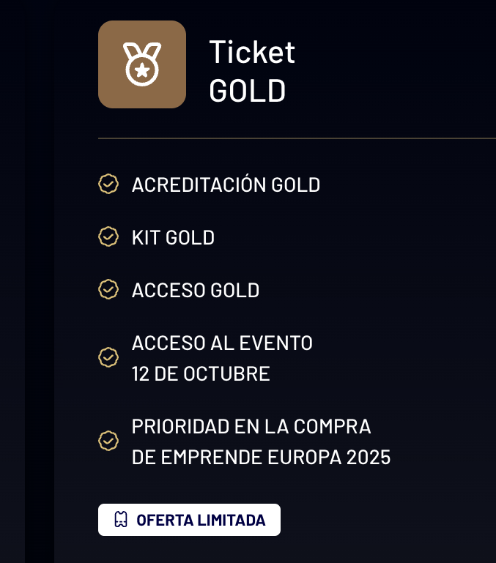Click the gold medal ticket icon
The width and height of the screenshot is (496, 563).
142,64
